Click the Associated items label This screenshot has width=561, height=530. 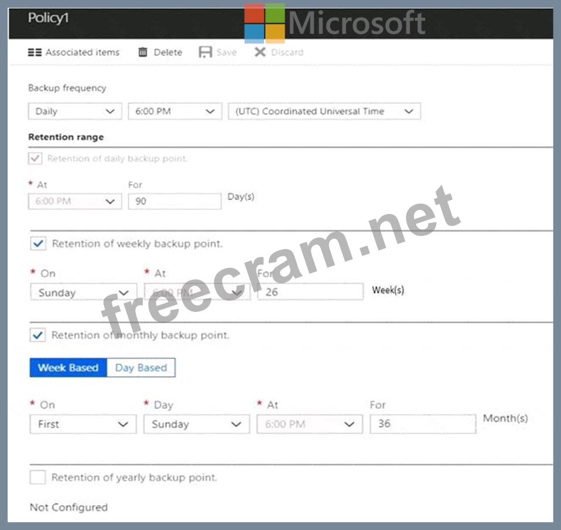[83, 52]
